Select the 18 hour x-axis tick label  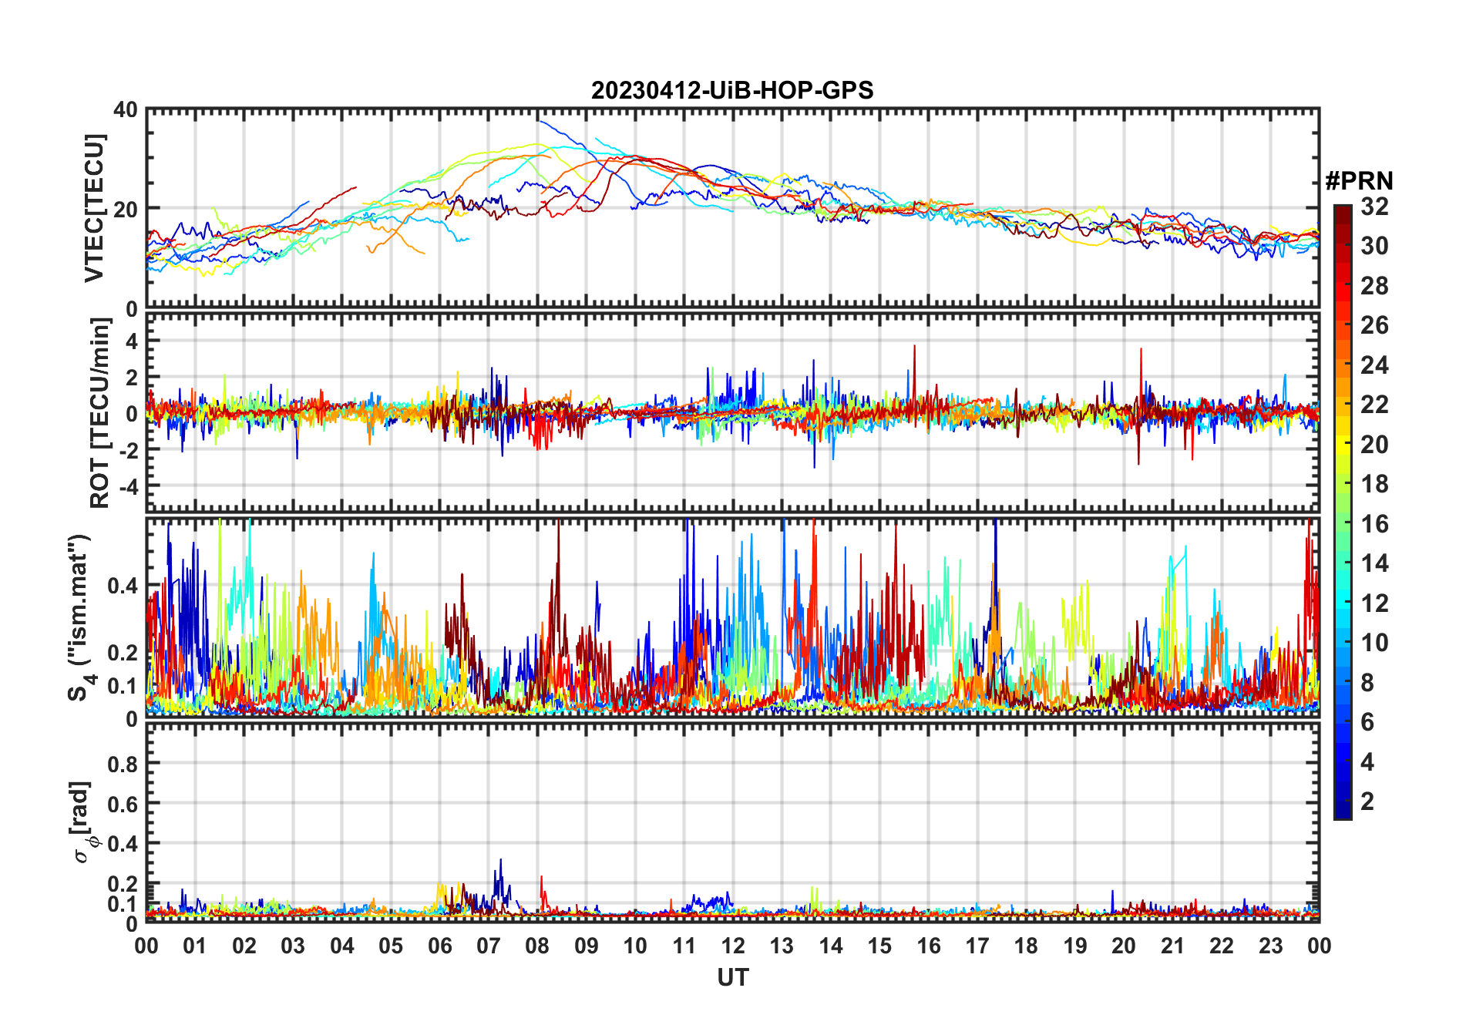[x=1026, y=946]
